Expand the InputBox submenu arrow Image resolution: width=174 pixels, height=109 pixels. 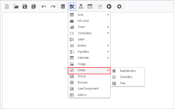(x=108, y=52)
